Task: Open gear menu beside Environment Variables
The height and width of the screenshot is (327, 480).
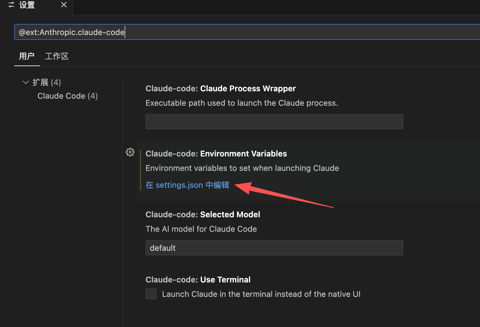Action: (130, 152)
